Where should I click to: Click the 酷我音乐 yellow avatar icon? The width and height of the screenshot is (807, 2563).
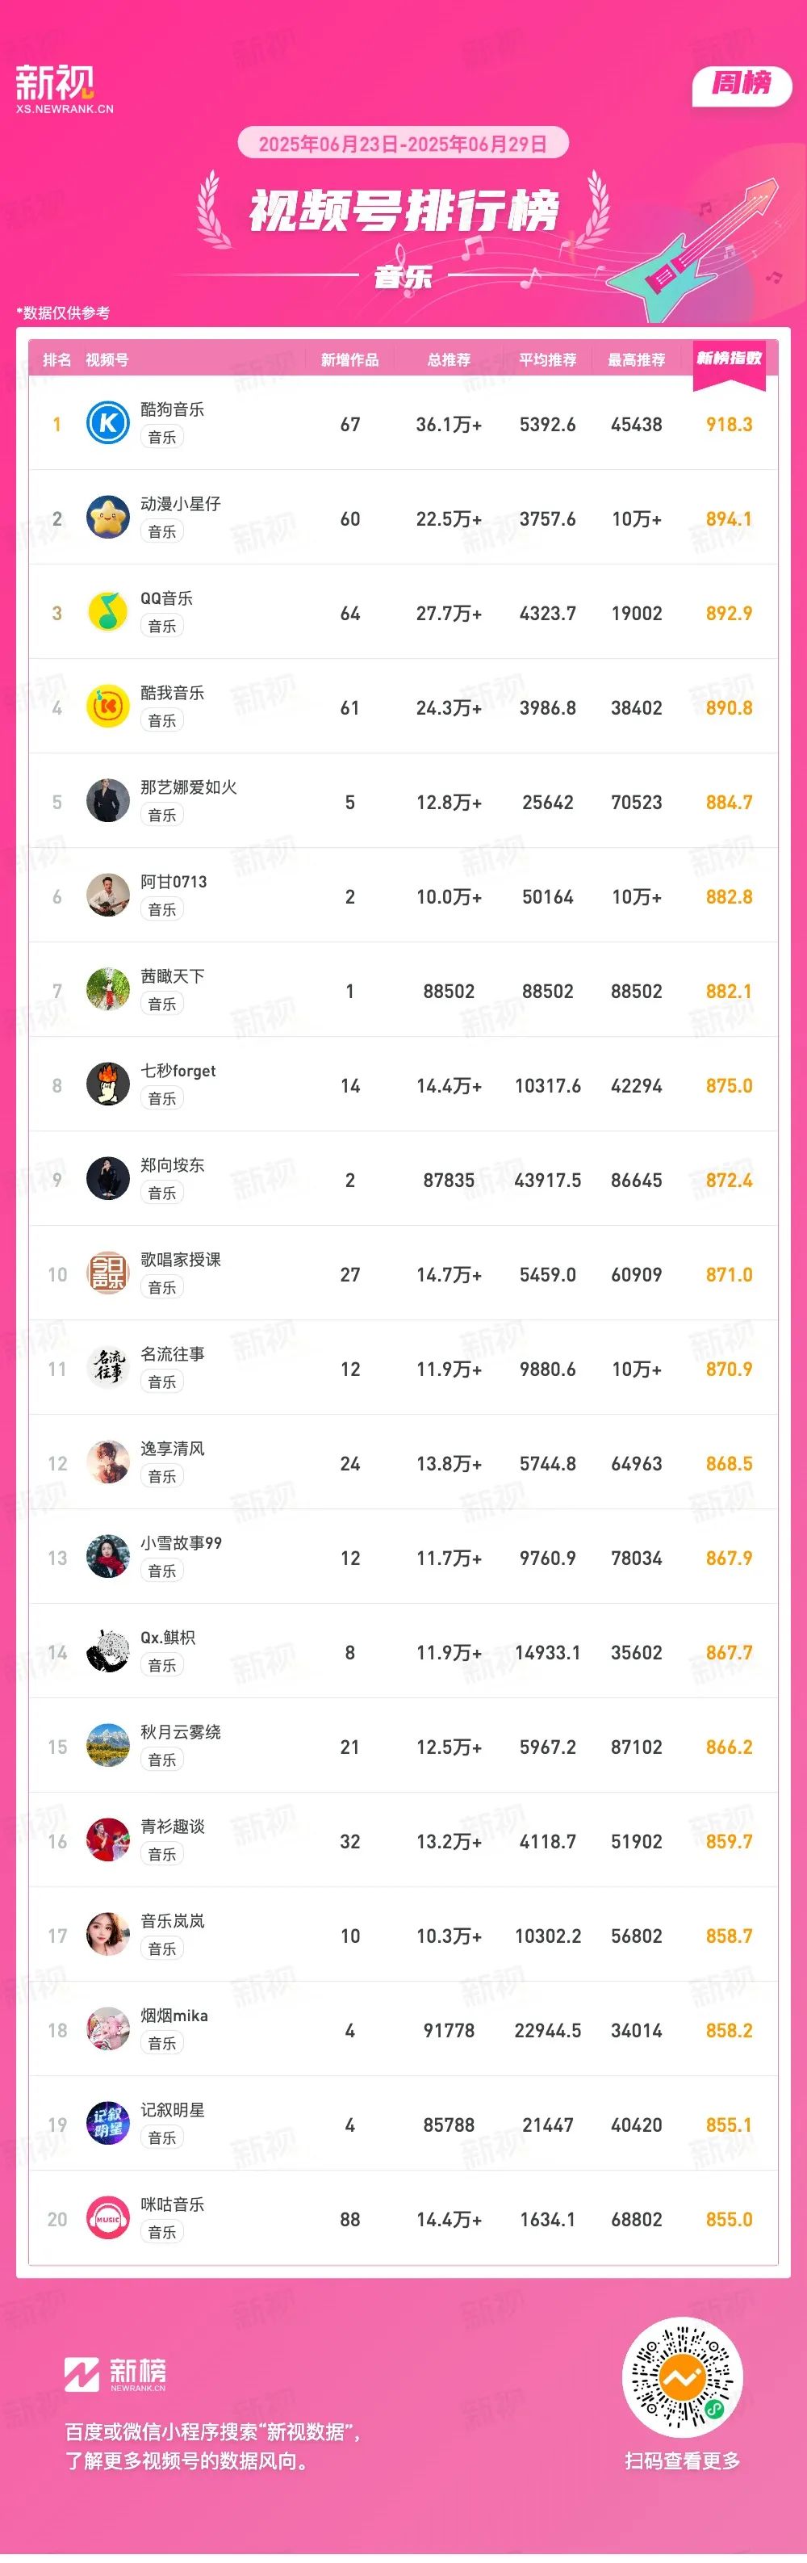(107, 707)
